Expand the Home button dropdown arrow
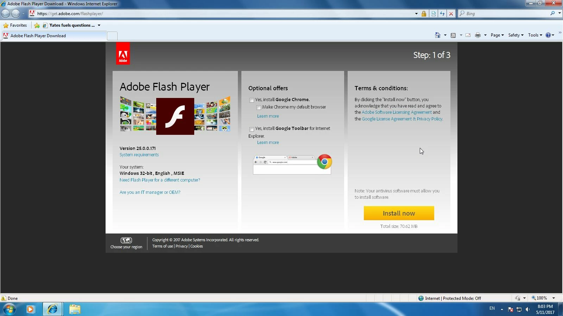The height and width of the screenshot is (316, 563). [445, 35]
